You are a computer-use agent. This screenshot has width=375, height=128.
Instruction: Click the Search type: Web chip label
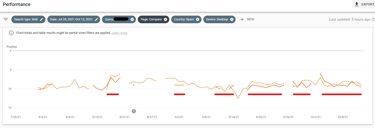coord(26,19)
